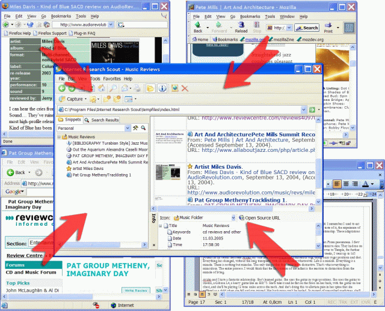
Task: Click the allaboutjazz.com URL link
Action: 258,150
